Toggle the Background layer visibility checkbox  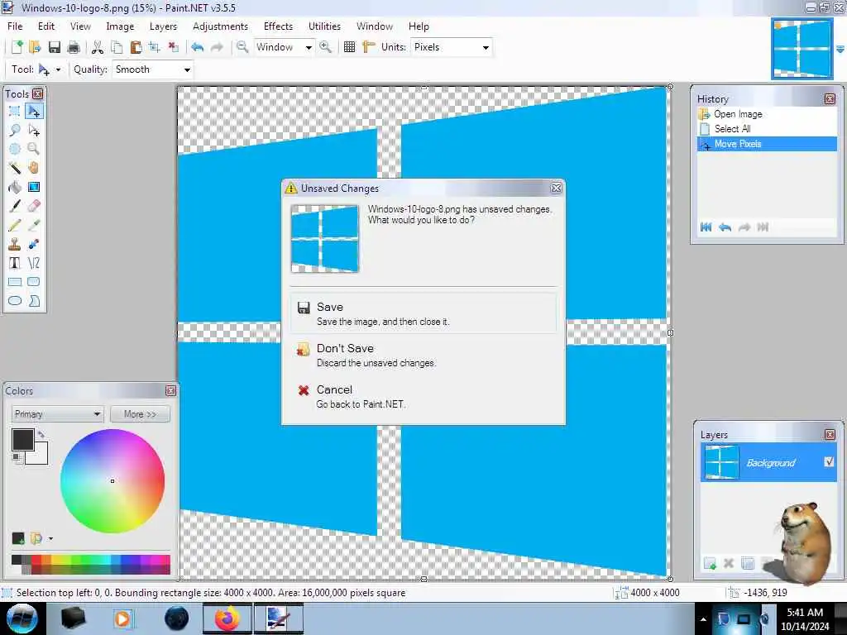(829, 461)
